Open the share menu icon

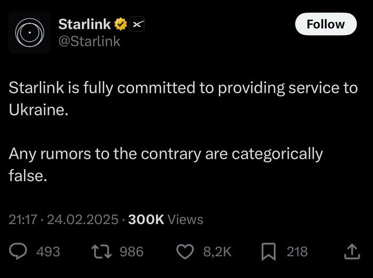click(x=351, y=251)
